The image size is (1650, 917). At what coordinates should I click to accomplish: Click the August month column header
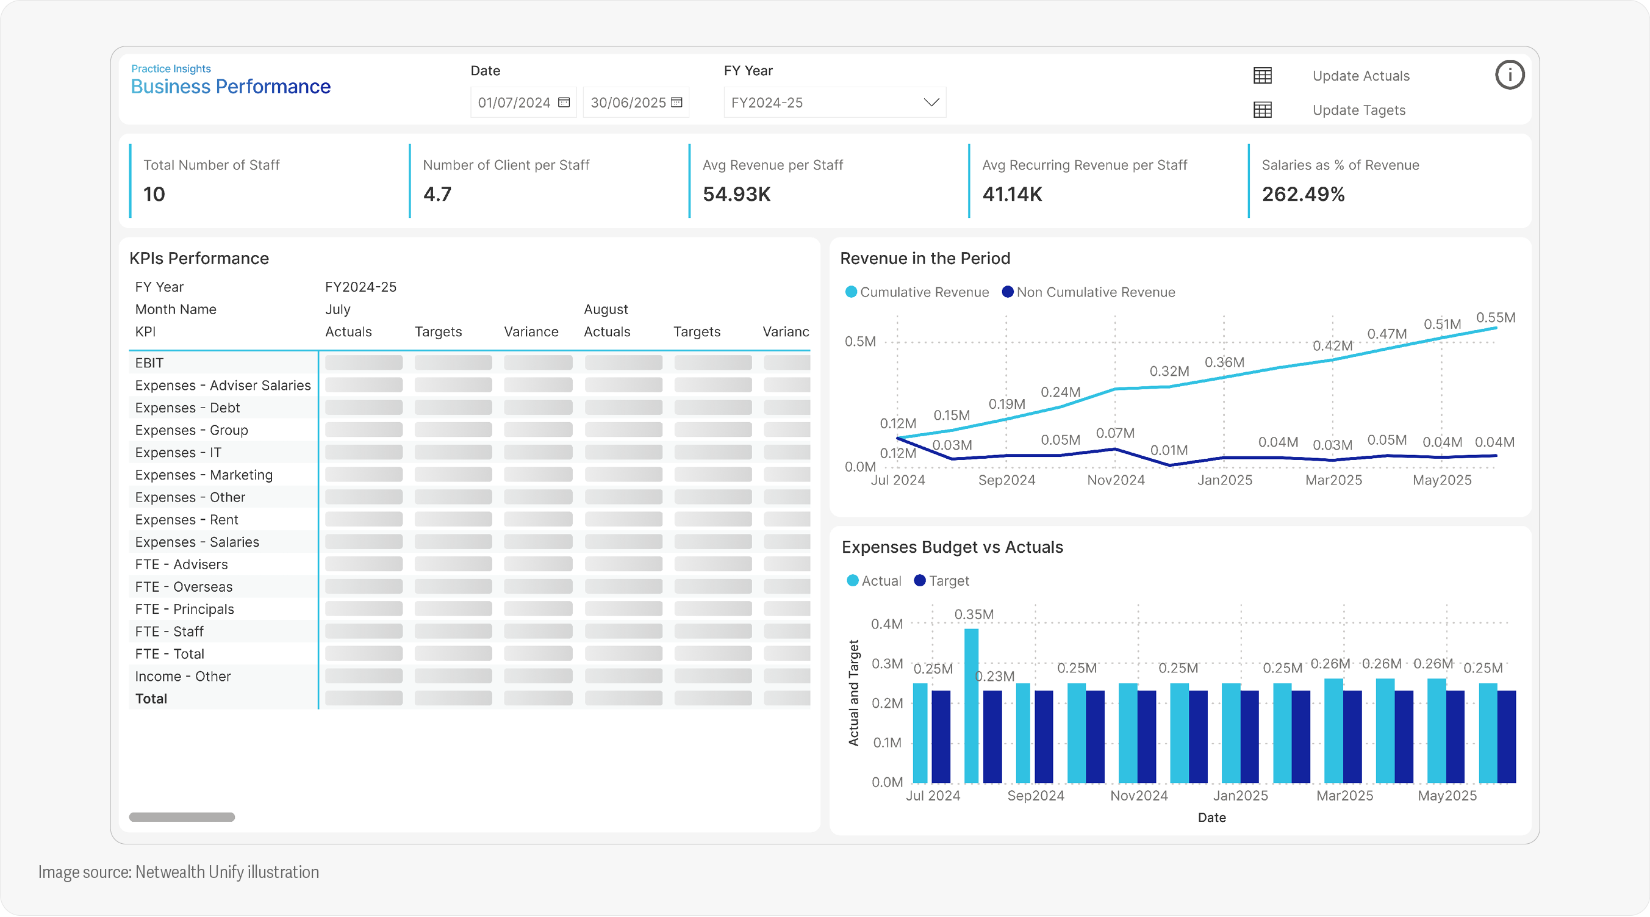pyautogui.click(x=605, y=309)
